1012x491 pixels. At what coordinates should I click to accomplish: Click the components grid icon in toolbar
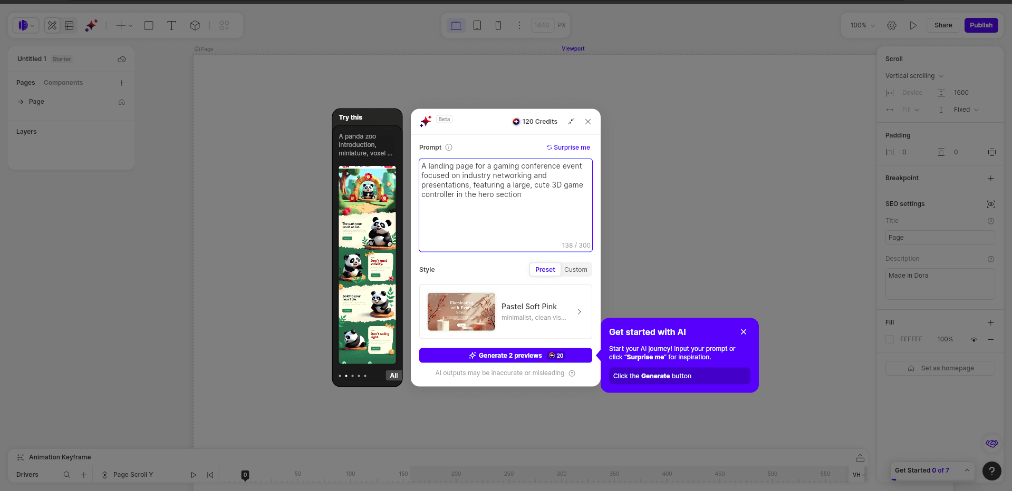pos(224,25)
